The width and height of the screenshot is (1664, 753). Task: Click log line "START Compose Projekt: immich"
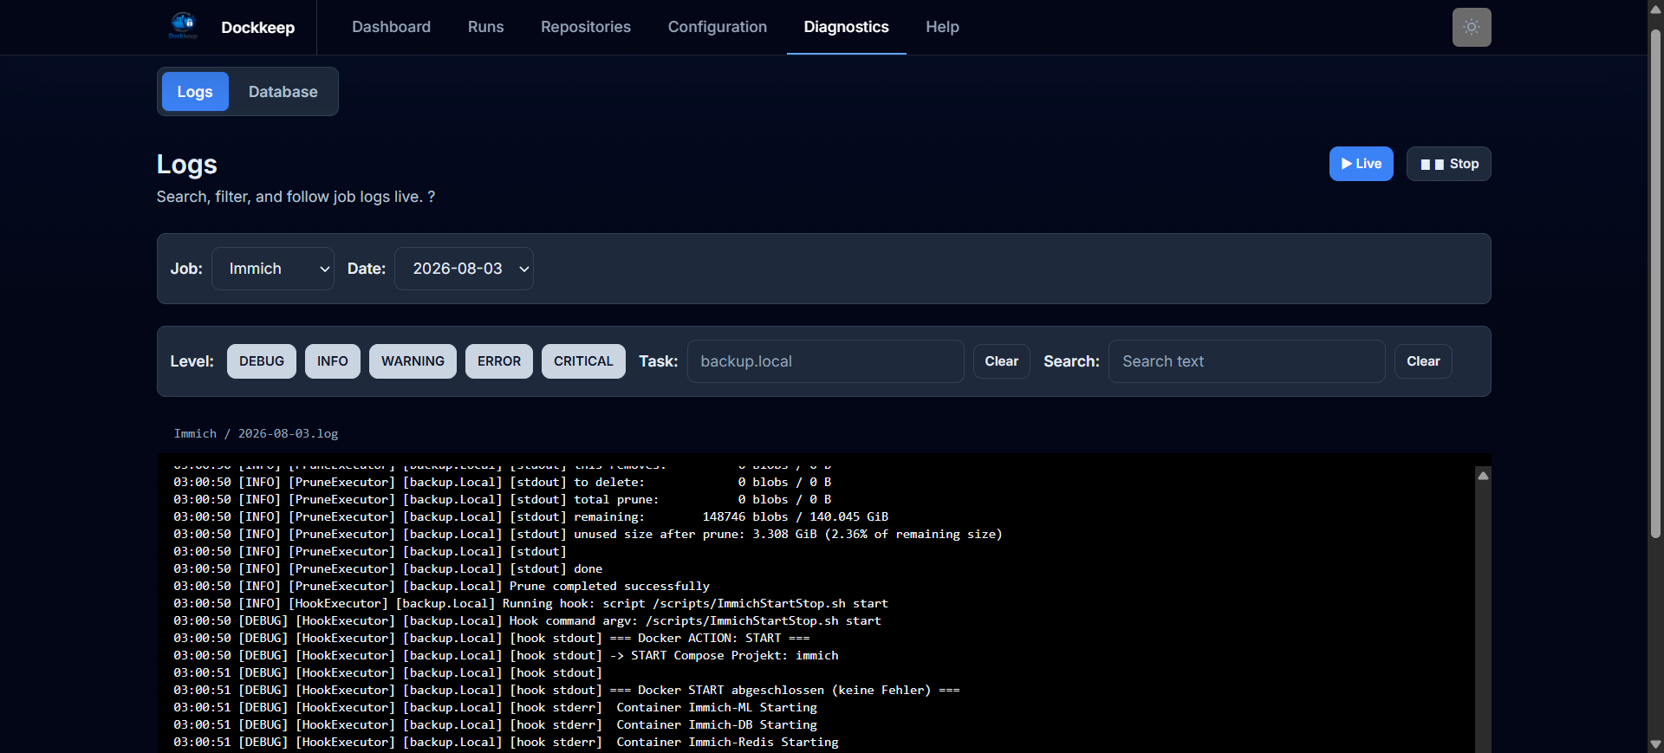506,655
